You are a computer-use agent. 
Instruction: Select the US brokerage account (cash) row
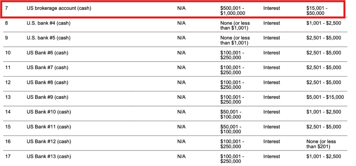point(173,9)
